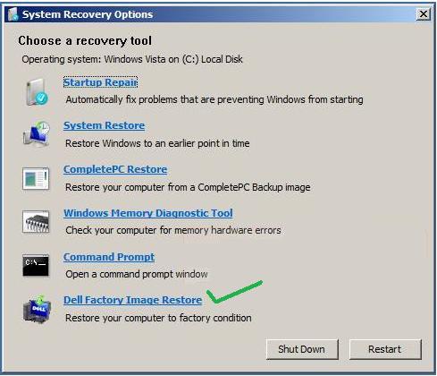Click the System Recovery Options title icon
This screenshot has width=437, height=376.
[13, 14]
